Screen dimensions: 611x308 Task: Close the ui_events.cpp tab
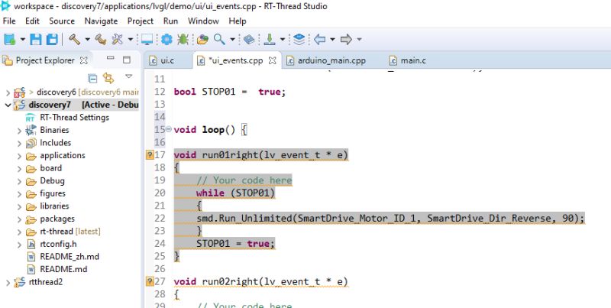(x=273, y=60)
